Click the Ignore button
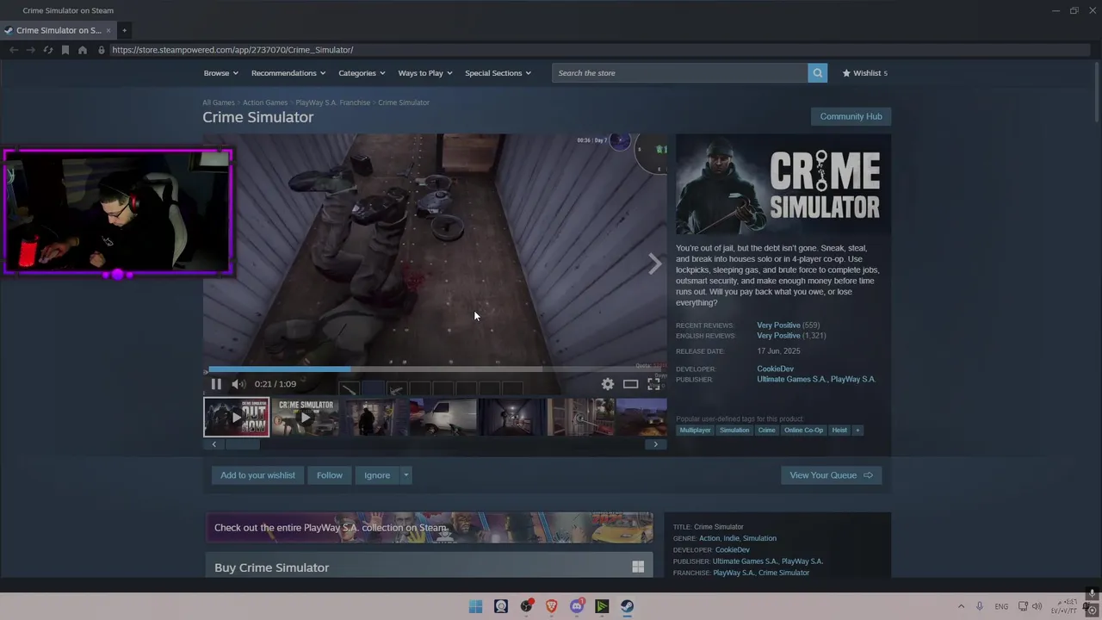The height and width of the screenshot is (620, 1102). coord(377,475)
